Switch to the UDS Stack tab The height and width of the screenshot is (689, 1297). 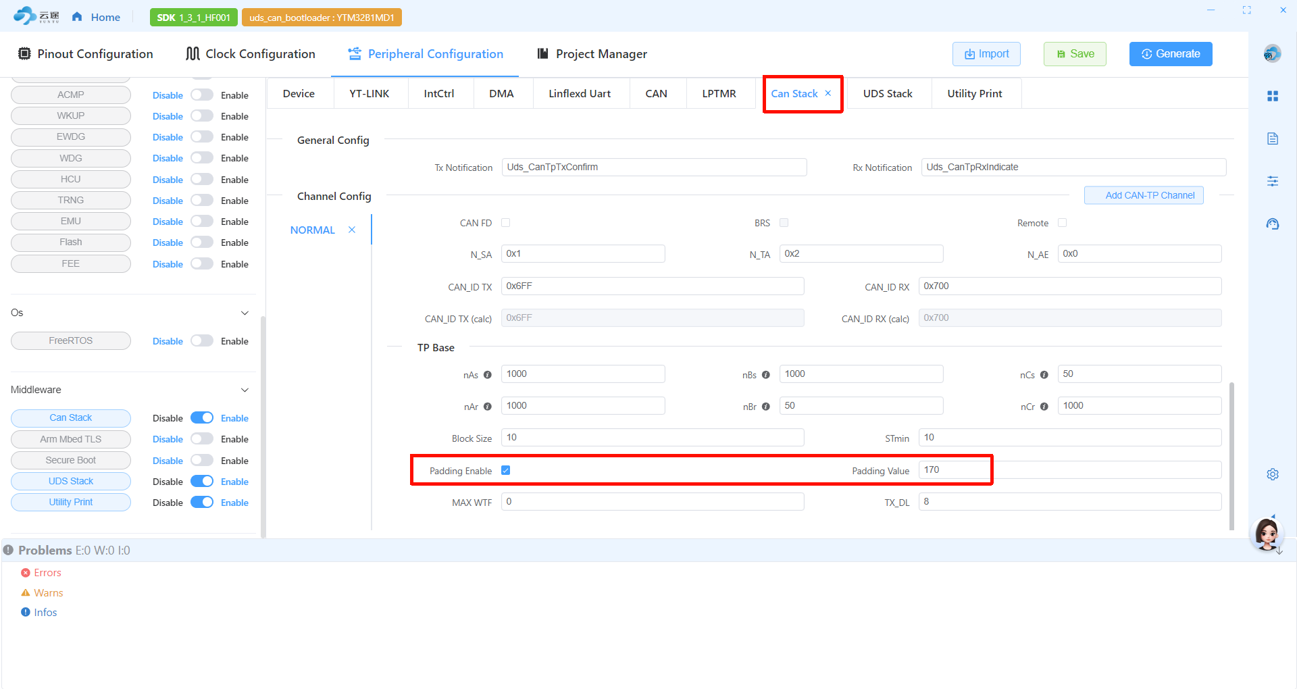coord(887,94)
